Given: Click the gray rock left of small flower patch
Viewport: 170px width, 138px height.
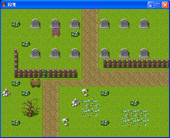Looking at the screenshot, I should 75,102.
